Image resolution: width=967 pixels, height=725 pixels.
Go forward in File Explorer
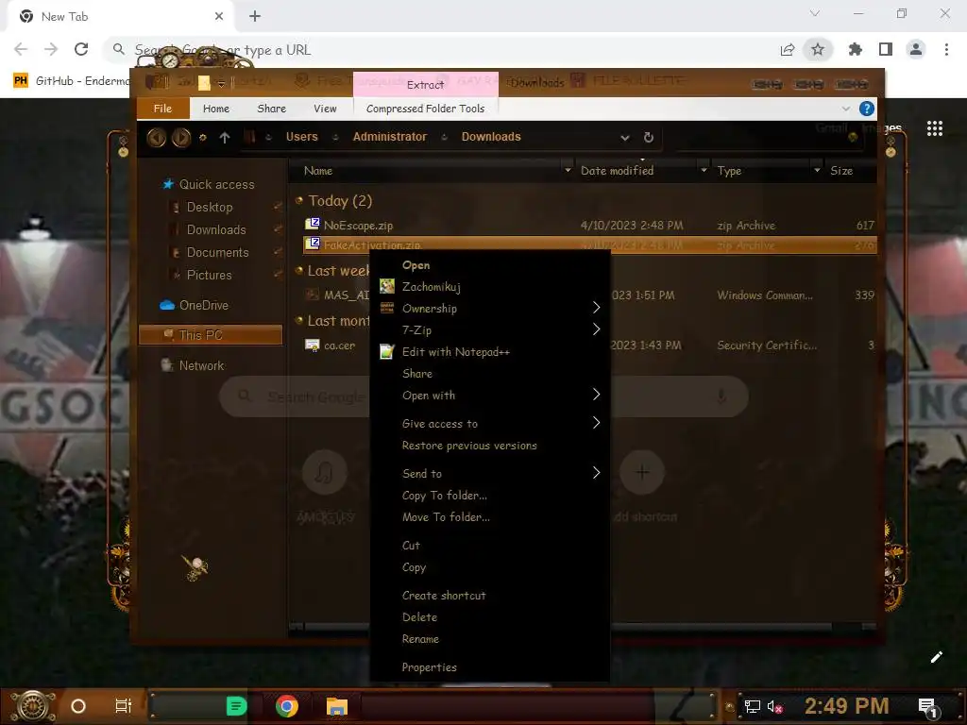click(x=180, y=137)
